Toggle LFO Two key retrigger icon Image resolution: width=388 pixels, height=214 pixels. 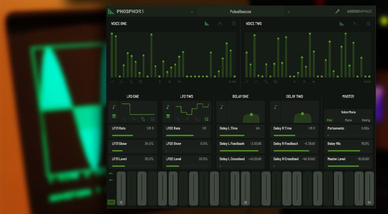point(168,116)
